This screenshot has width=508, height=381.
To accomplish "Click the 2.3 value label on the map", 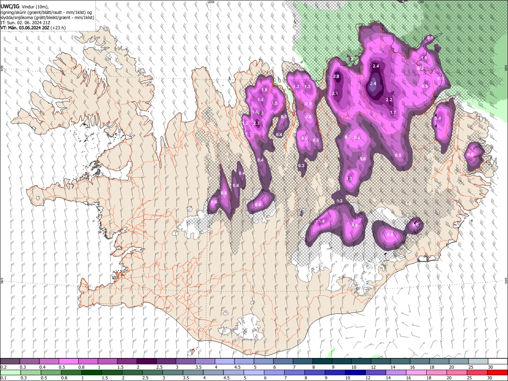I will 256,123.
